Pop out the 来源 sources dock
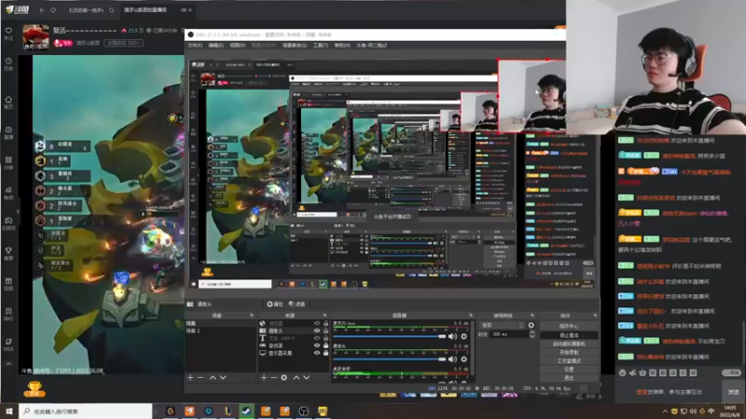Image resolution: width=746 pixels, height=419 pixels. point(325,316)
